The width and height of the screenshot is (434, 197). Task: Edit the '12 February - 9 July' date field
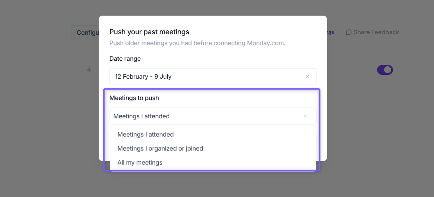click(x=213, y=77)
